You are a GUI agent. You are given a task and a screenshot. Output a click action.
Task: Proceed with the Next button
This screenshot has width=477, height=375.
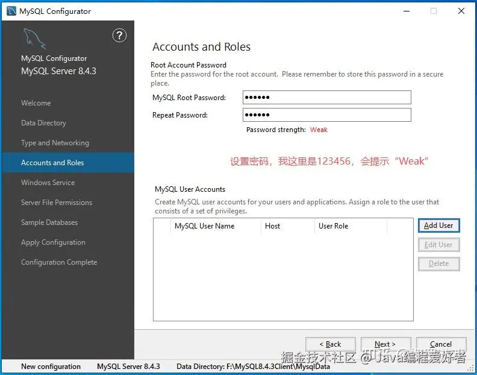(385, 344)
